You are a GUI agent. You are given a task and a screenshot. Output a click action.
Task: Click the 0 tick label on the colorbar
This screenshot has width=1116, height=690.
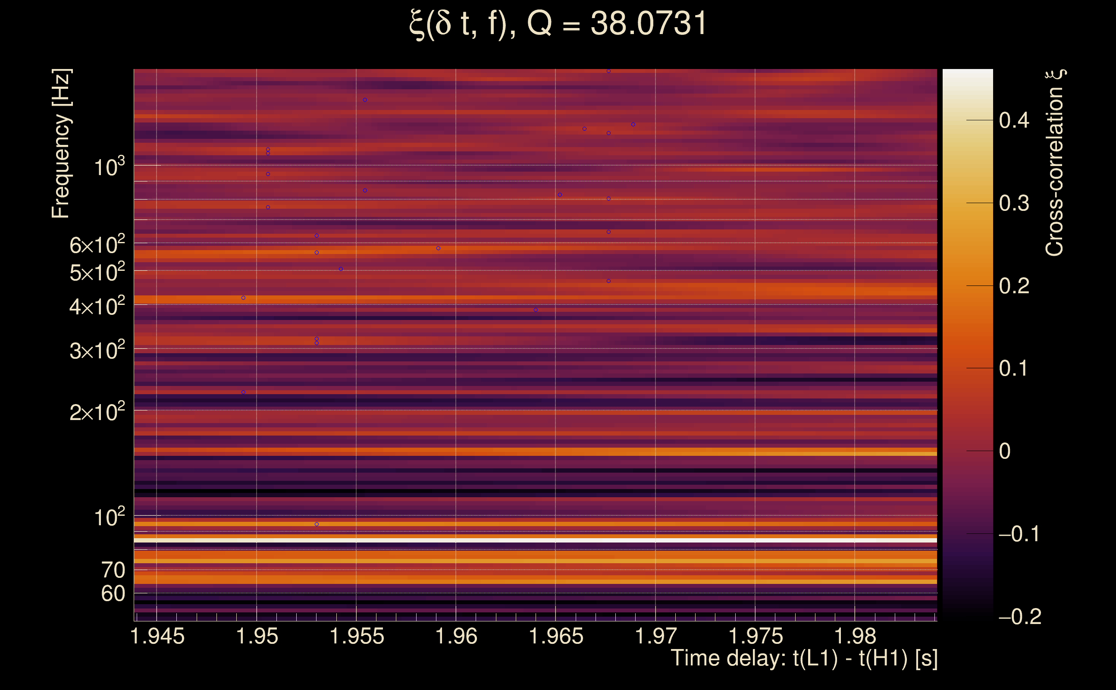(x=1004, y=452)
